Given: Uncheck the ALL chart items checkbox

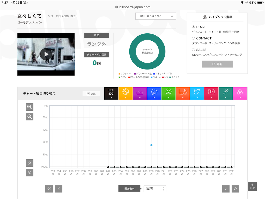Looking at the screenshot, I should [x=88, y=94].
